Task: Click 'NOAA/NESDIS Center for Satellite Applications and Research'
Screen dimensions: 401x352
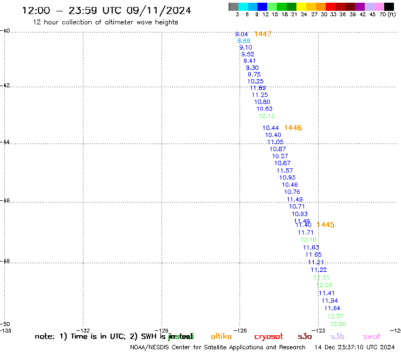Action: point(218,348)
